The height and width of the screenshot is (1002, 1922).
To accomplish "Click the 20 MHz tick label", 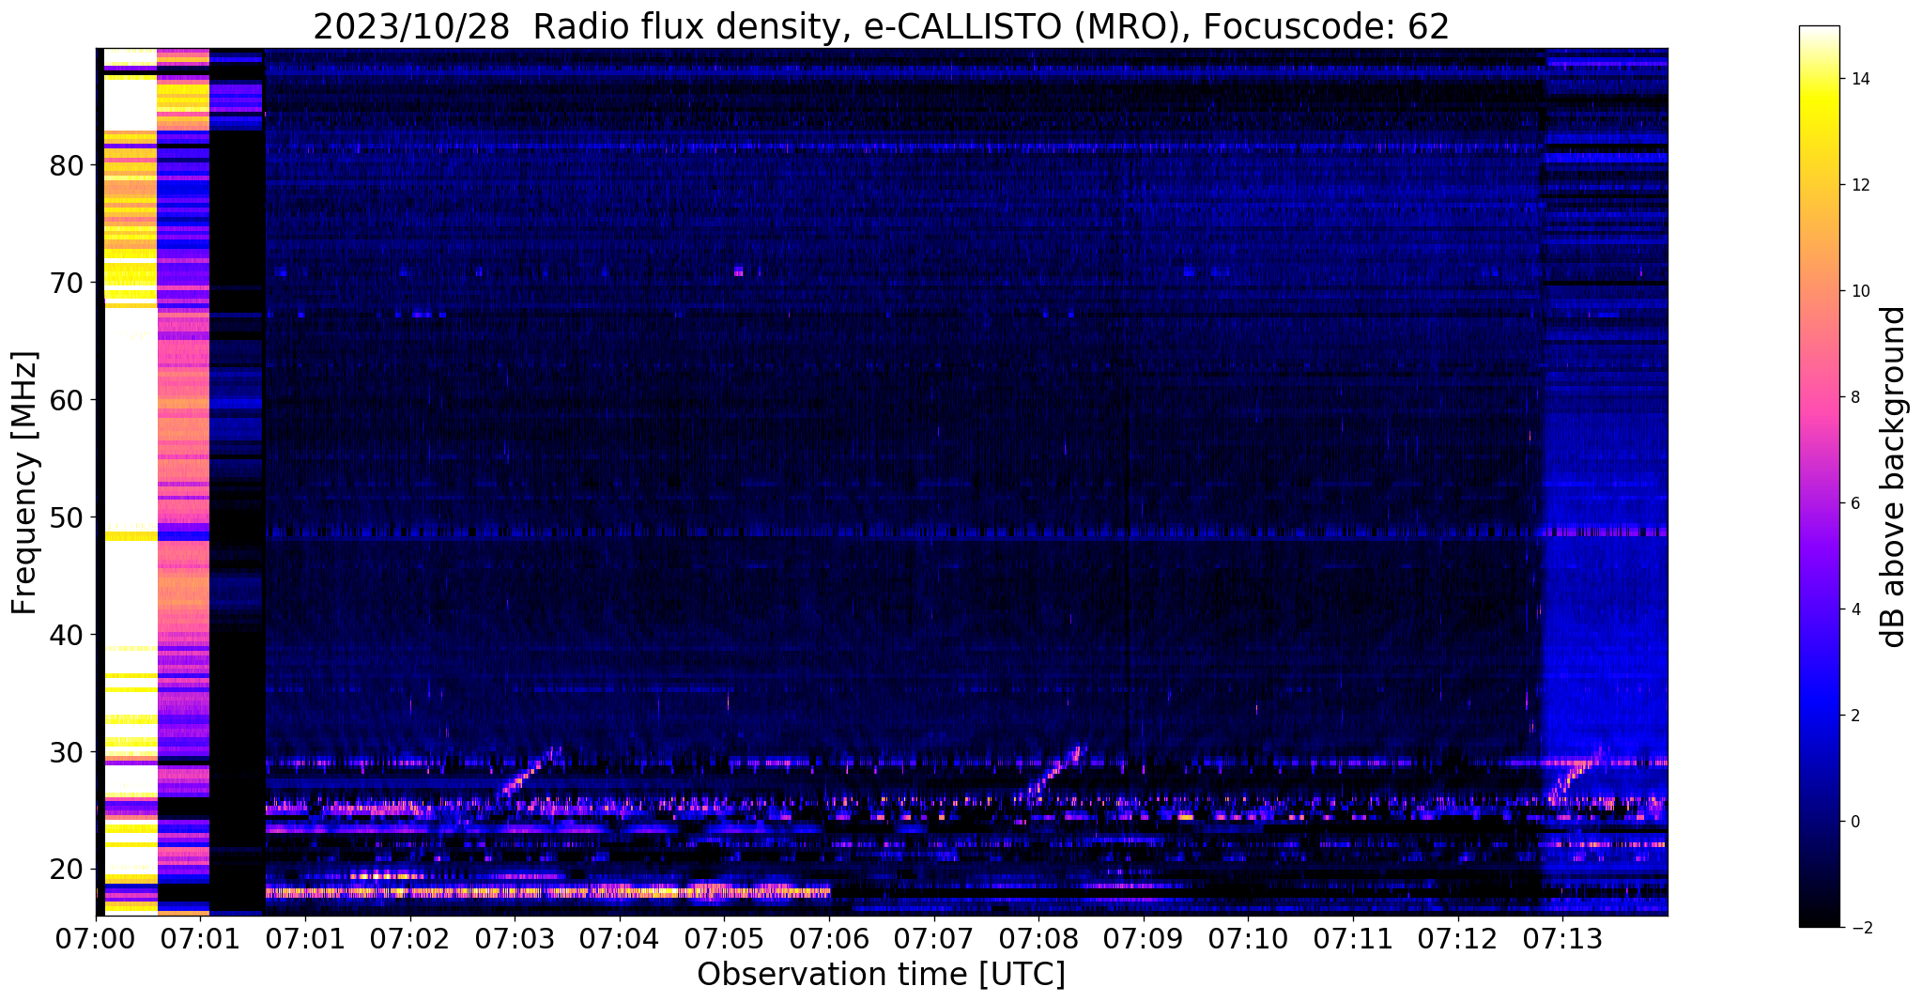I will click(x=67, y=870).
